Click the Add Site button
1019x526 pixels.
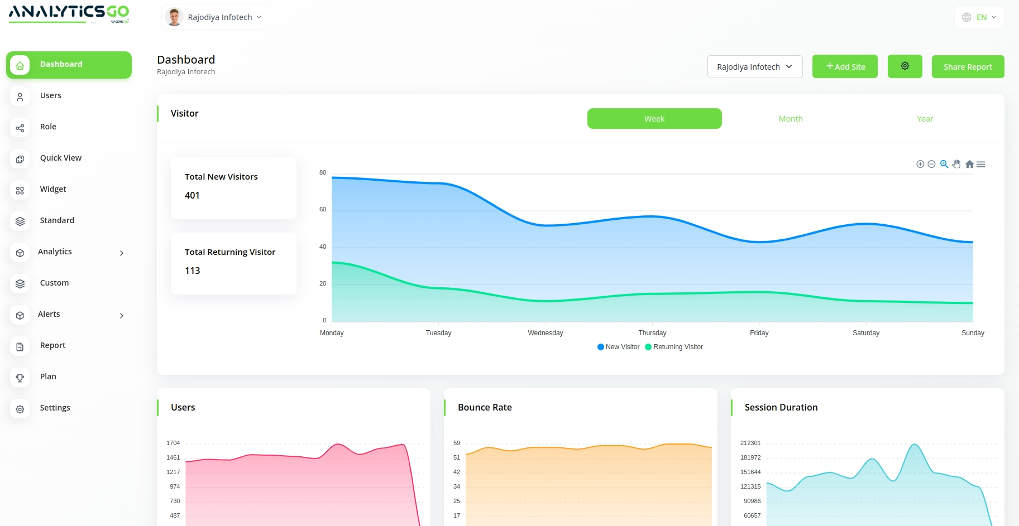[844, 67]
